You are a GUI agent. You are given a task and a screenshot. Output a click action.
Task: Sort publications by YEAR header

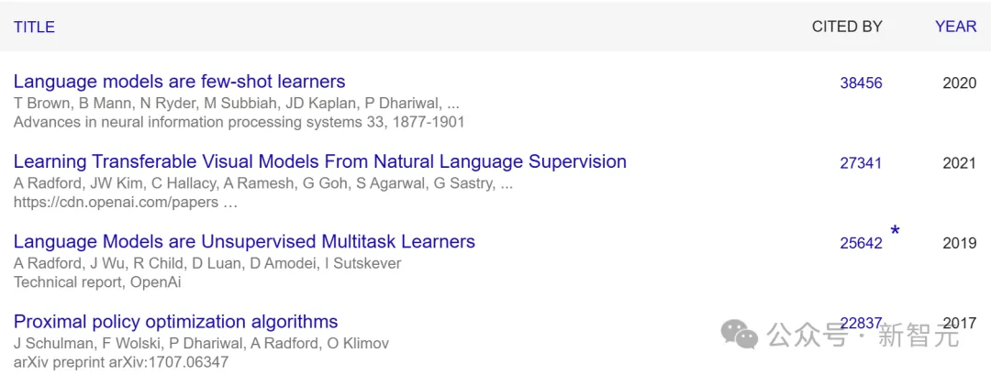(x=955, y=27)
